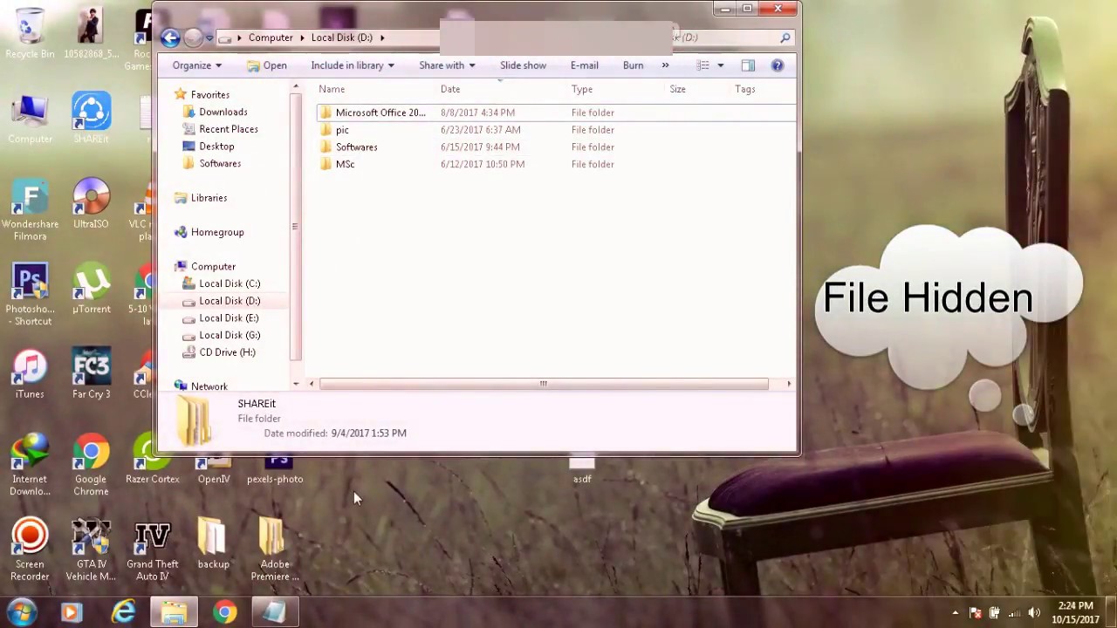The height and width of the screenshot is (628, 1117).
Task: Click the E-mail toolbar button
Action: point(585,65)
